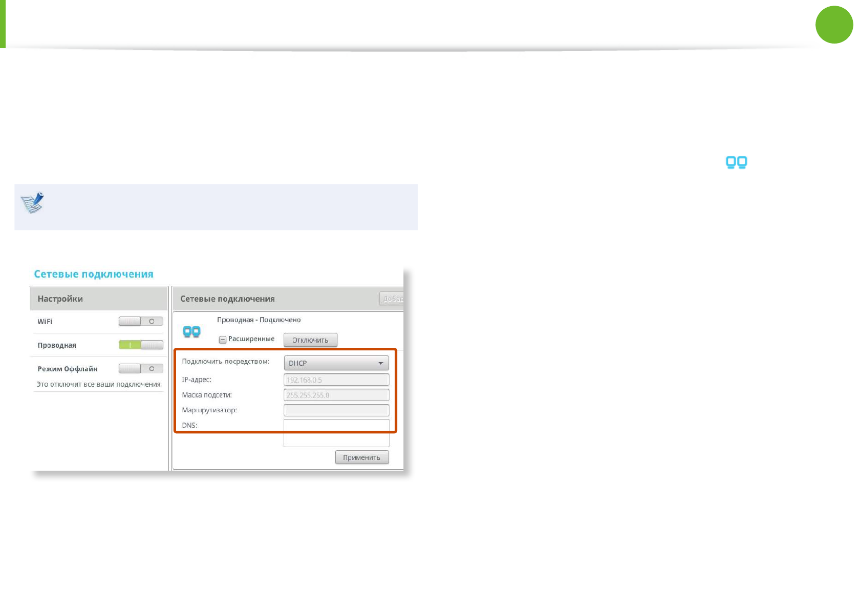Click the partially visible Добавить button
Image resolution: width=859 pixels, height=610 pixels.
pos(392,299)
